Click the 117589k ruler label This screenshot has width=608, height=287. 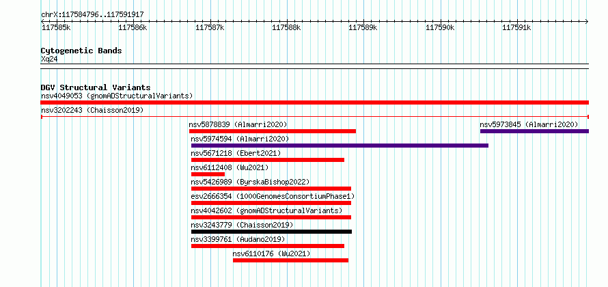tap(363, 27)
